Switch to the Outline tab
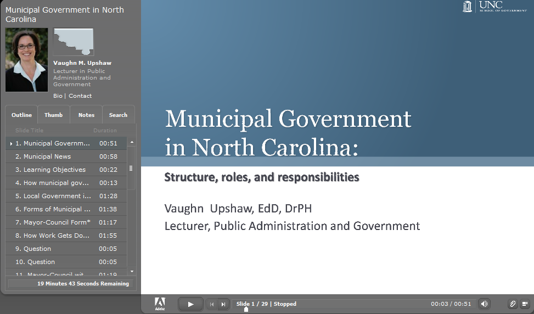 pos(21,115)
